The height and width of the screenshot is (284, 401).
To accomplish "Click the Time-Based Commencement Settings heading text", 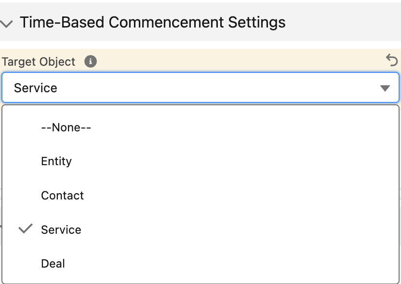I will 153,22.
